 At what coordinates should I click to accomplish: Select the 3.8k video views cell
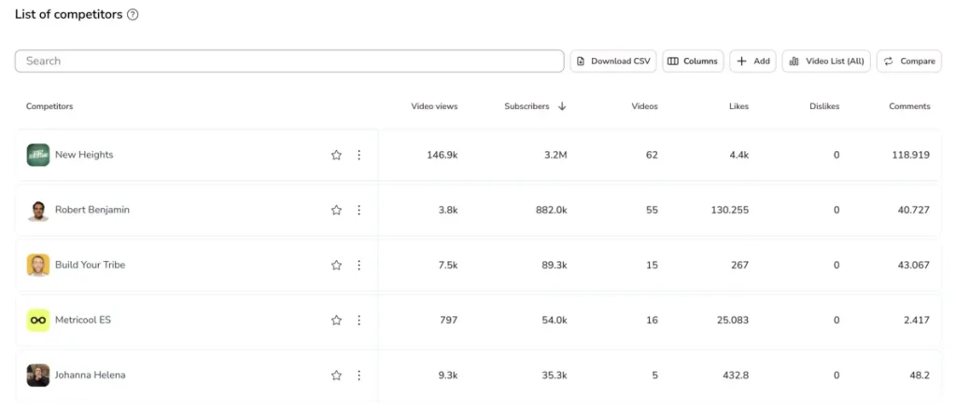click(x=447, y=210)
